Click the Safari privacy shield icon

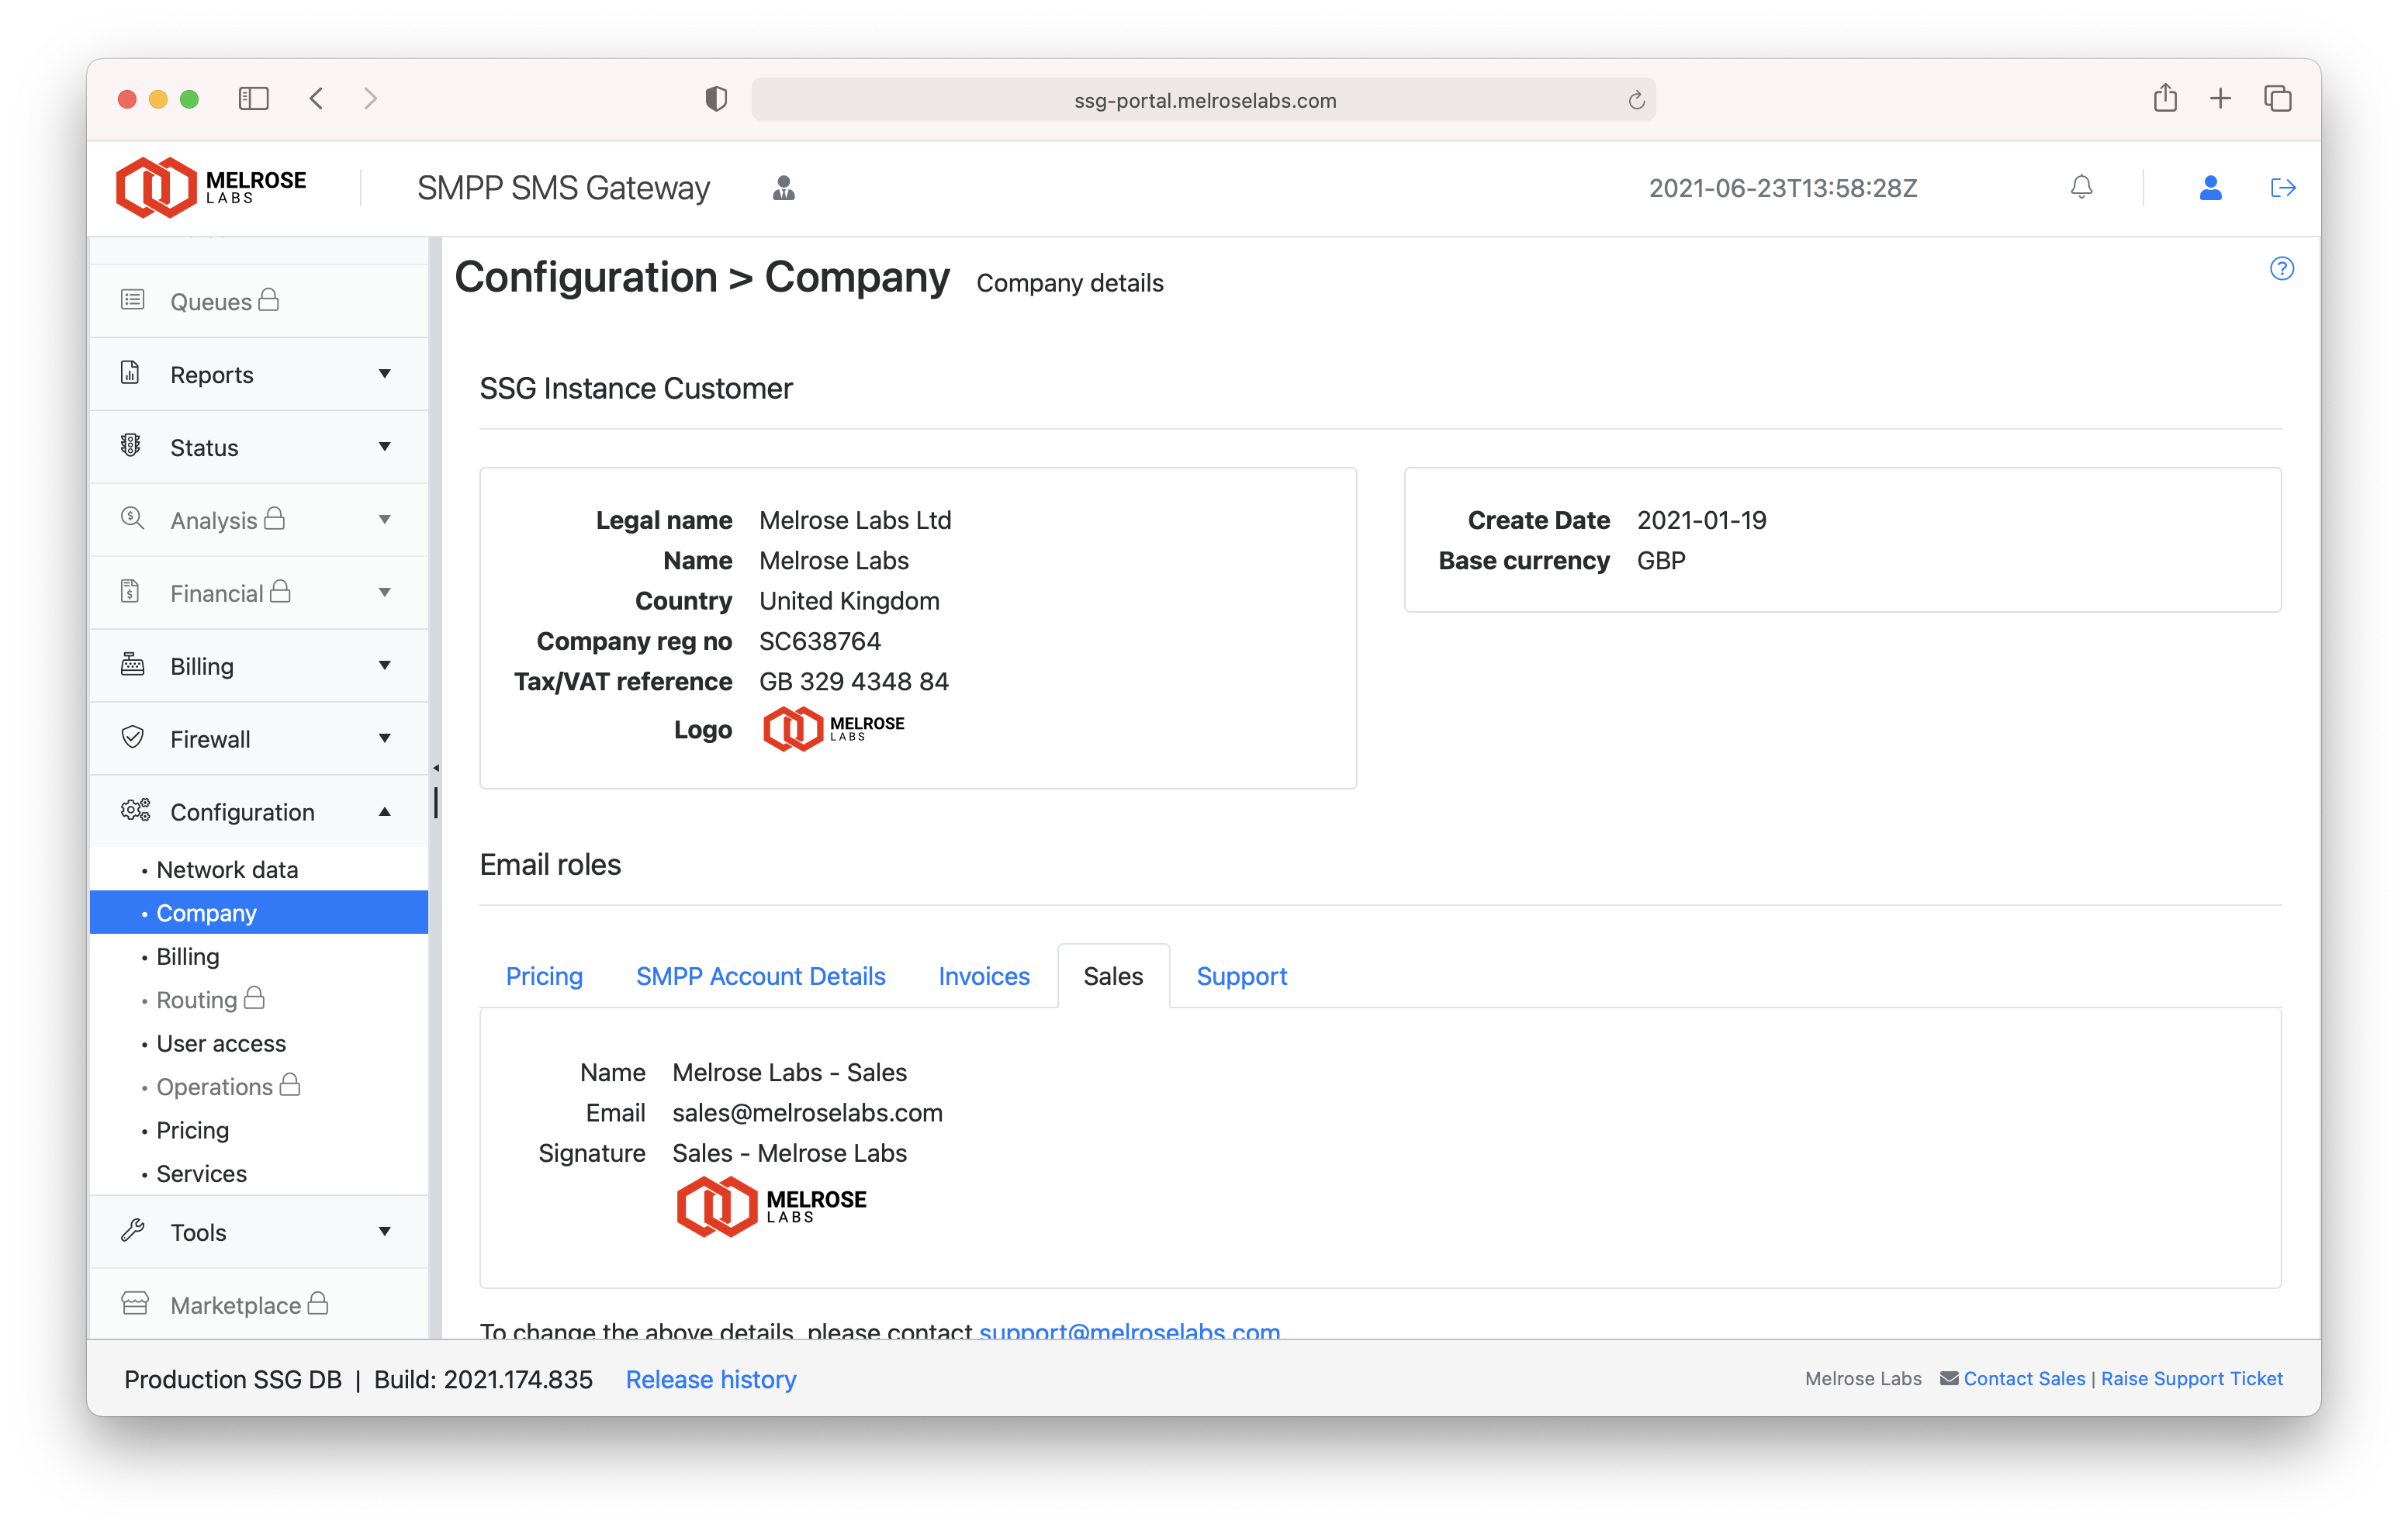715,99
